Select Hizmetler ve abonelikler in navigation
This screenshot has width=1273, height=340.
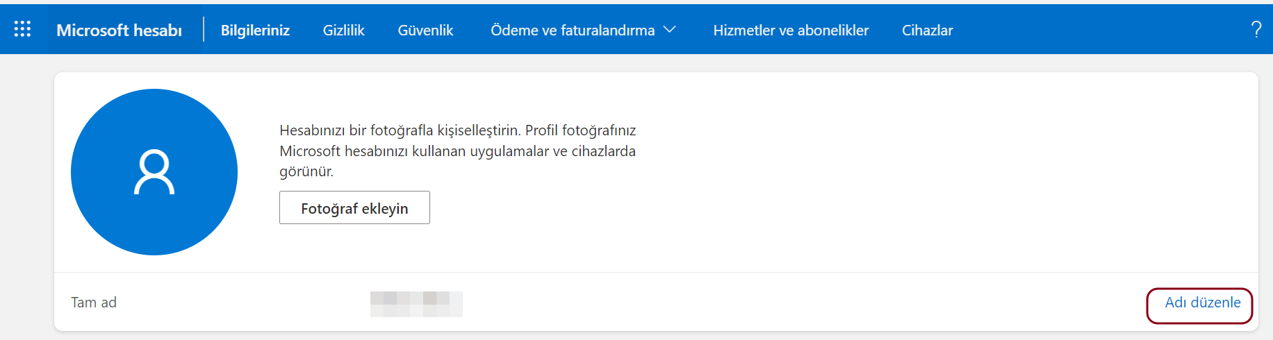pyautogui.click(x=791, y=30)
